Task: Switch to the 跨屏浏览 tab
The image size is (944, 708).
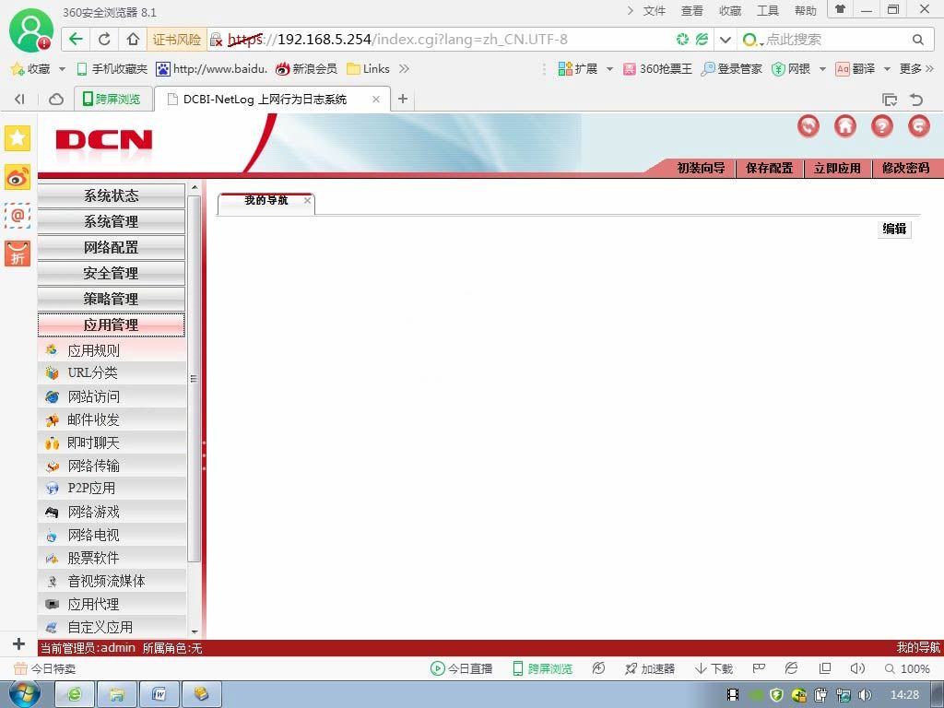Action: pyautogui.click(x=112, y=99)
